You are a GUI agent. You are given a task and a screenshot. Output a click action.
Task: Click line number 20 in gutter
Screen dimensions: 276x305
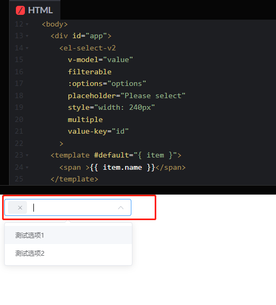(x=19, y=119)
